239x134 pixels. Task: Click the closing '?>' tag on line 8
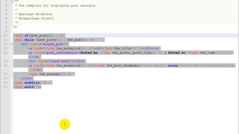click(15, 27)
